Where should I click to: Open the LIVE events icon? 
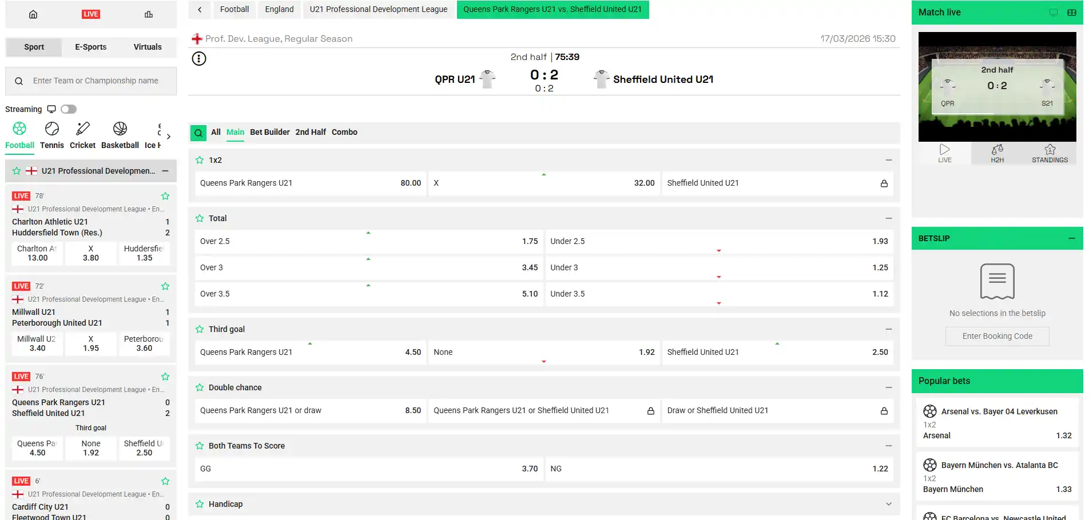coord(90,14)
